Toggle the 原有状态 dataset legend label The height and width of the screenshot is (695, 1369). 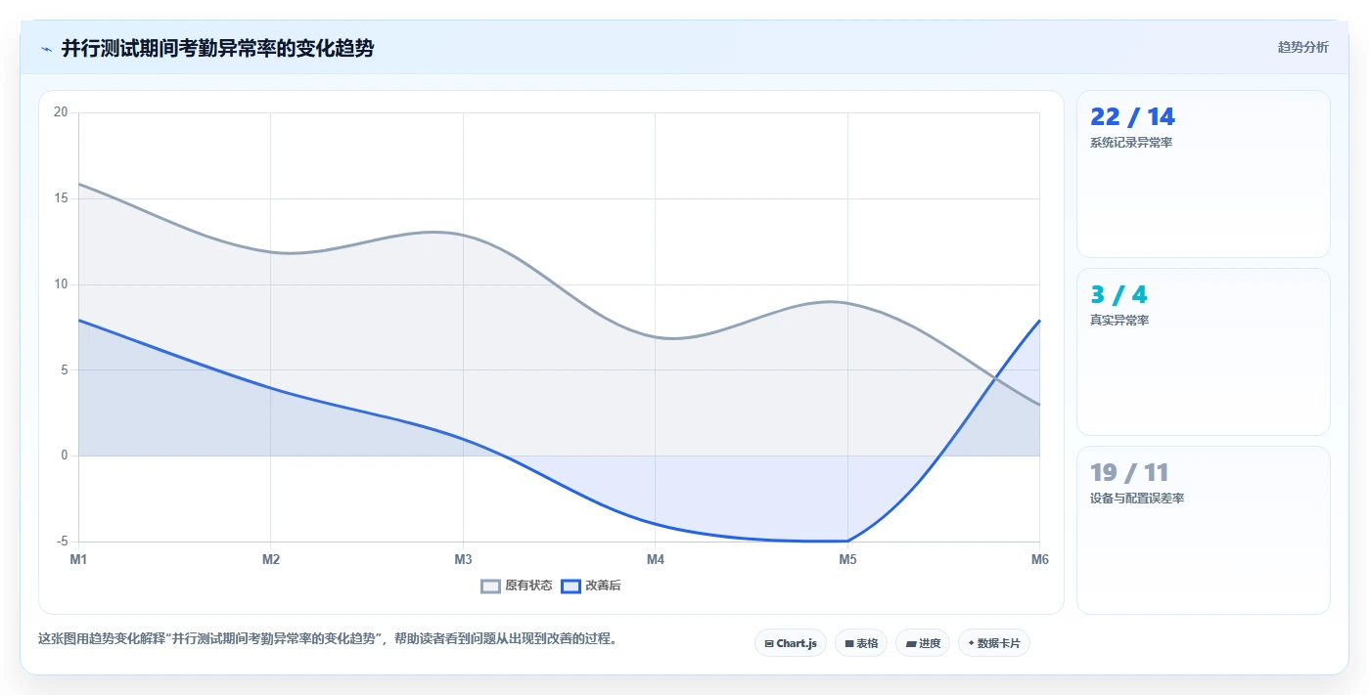[528, 586]
